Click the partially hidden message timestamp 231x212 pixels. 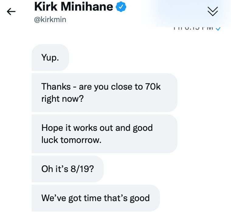tap(193, 28)
